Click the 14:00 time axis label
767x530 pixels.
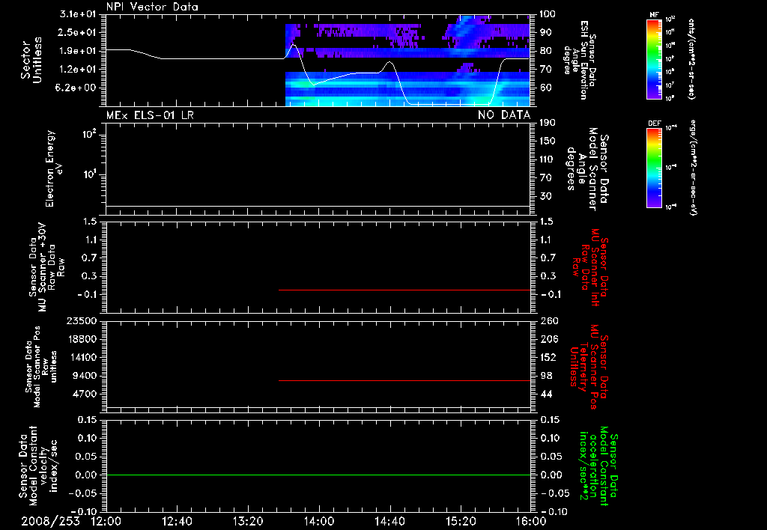coord(319,521)
